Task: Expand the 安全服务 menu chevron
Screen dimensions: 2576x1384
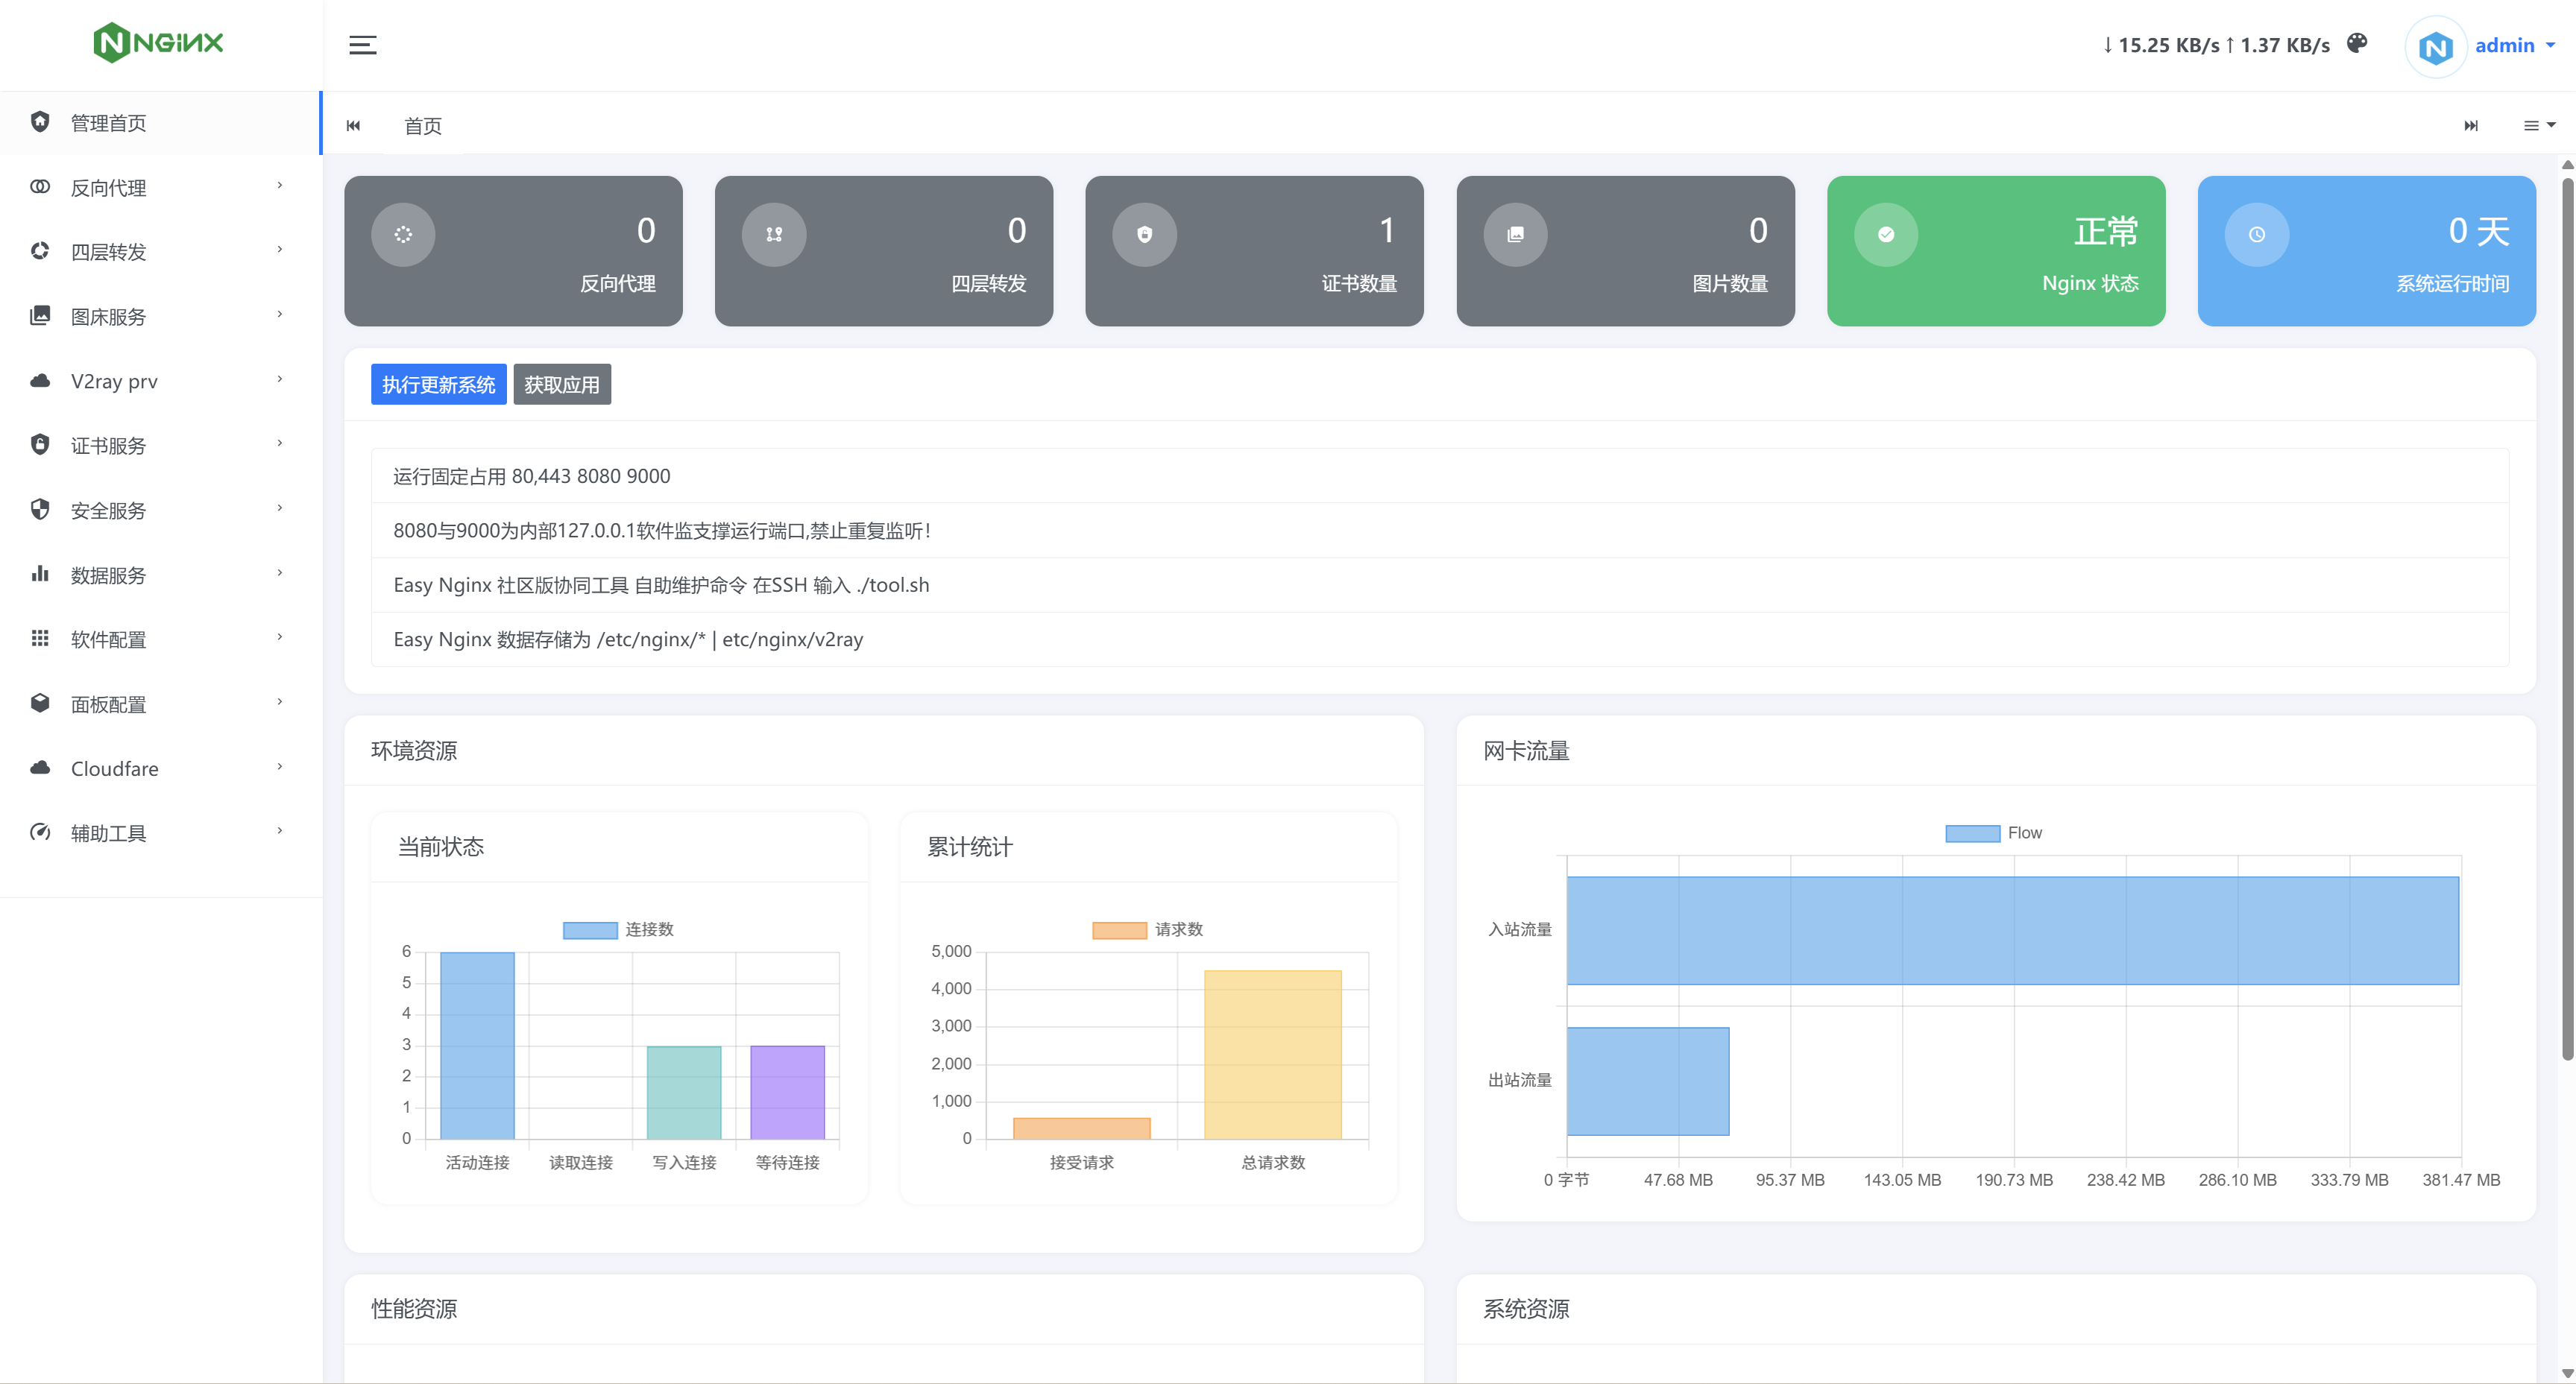Action: [x=280, y=508]
